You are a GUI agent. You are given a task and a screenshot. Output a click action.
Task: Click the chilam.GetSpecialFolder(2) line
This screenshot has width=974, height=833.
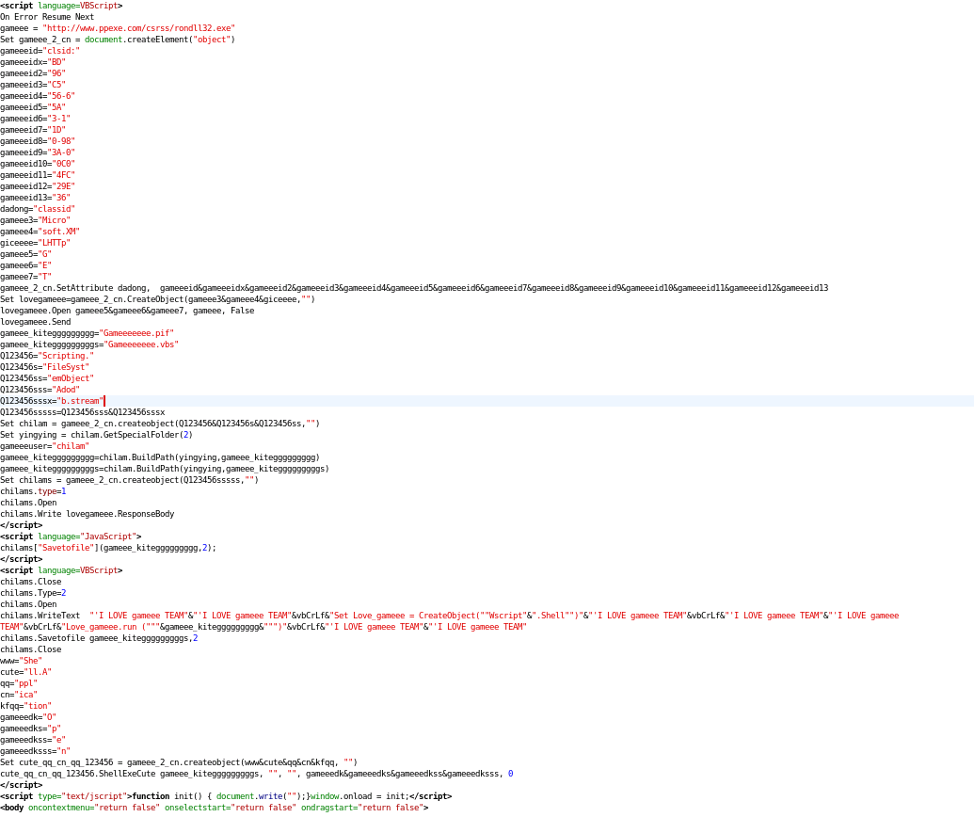coord(96,434)
